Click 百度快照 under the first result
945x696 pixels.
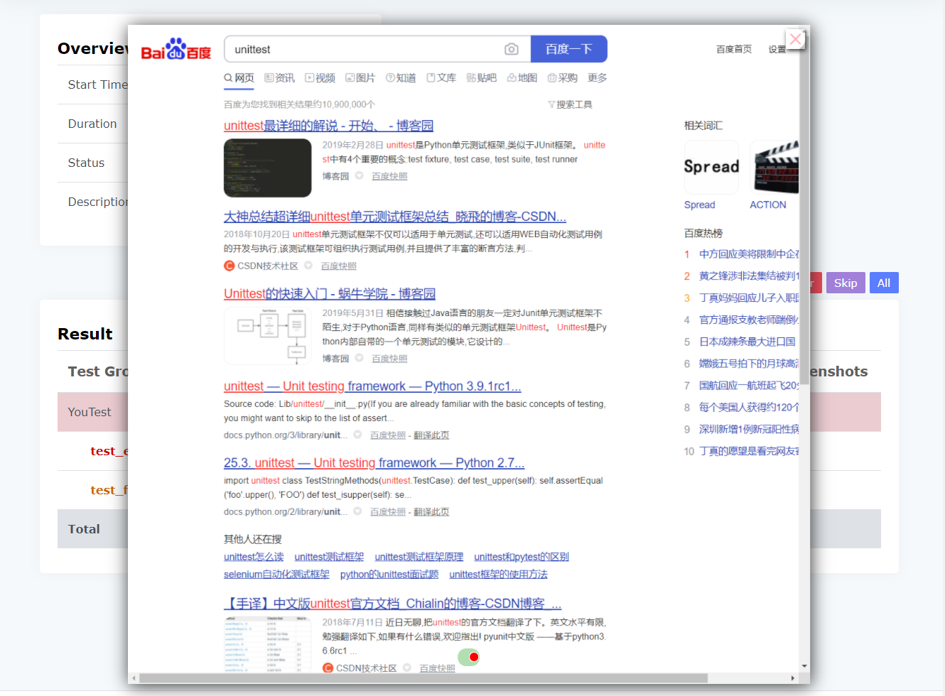pyautogui.click(x=389, y=176)
